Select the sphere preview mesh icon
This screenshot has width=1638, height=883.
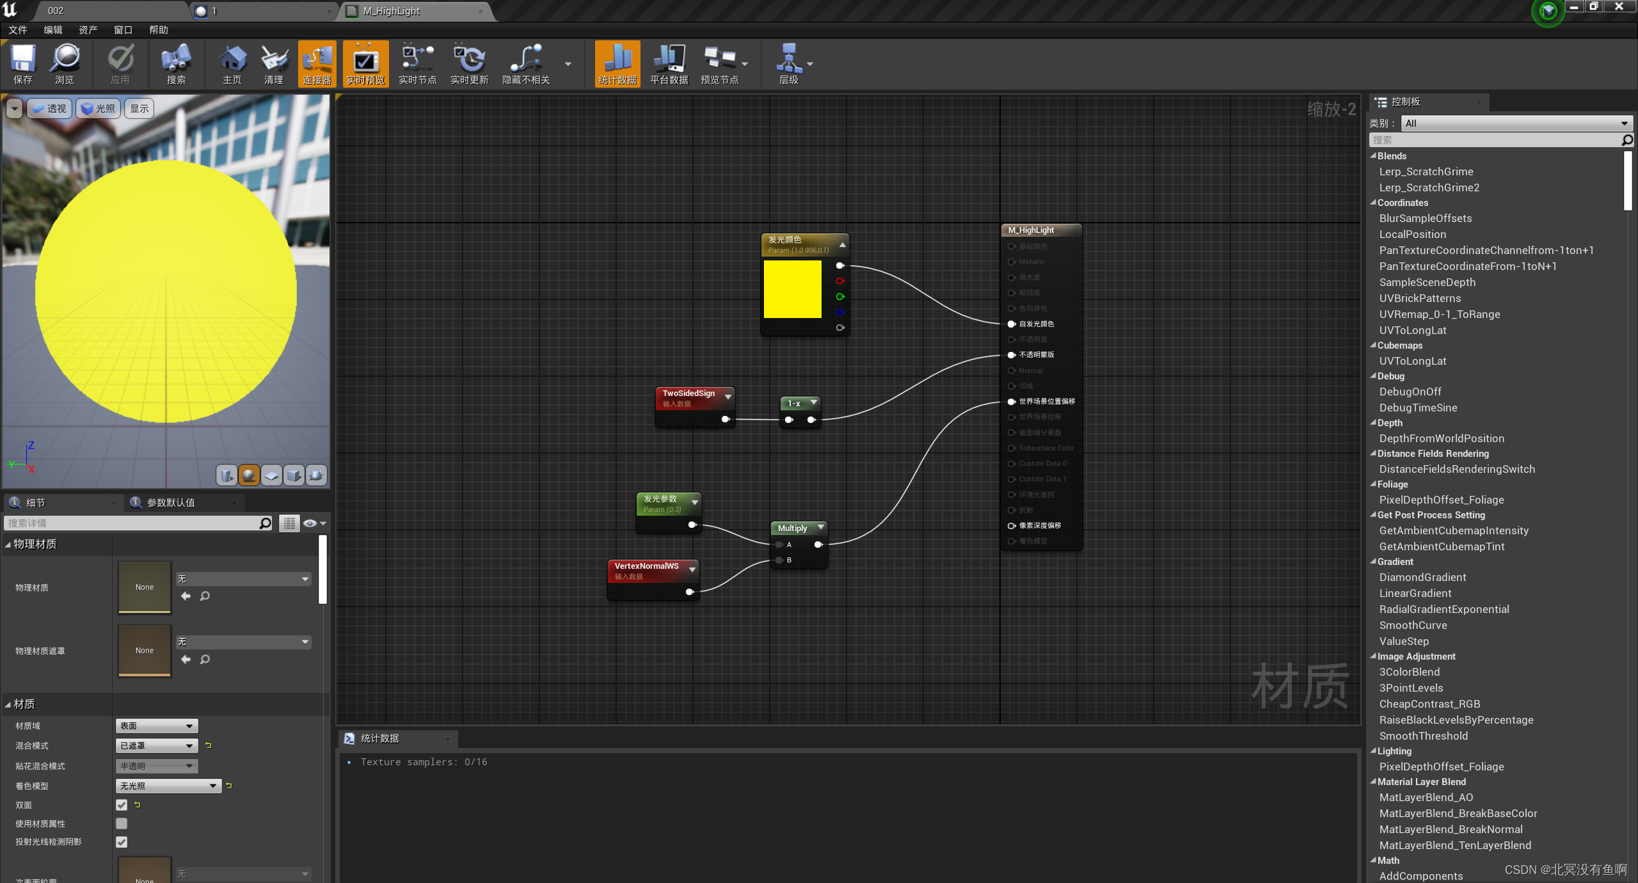[x=249, y=475]
